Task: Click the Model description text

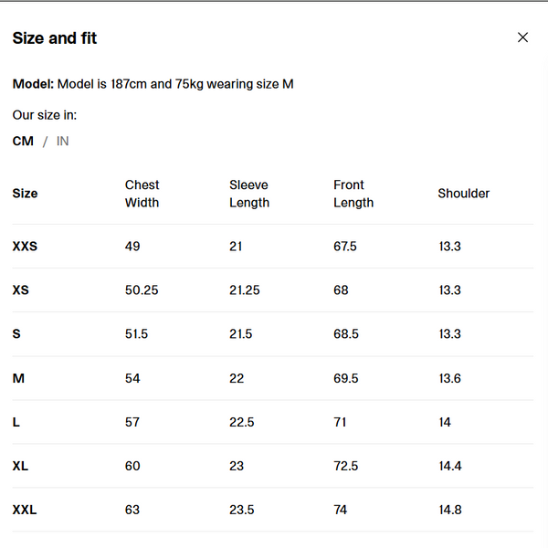Action: click(x=153, y=84)
